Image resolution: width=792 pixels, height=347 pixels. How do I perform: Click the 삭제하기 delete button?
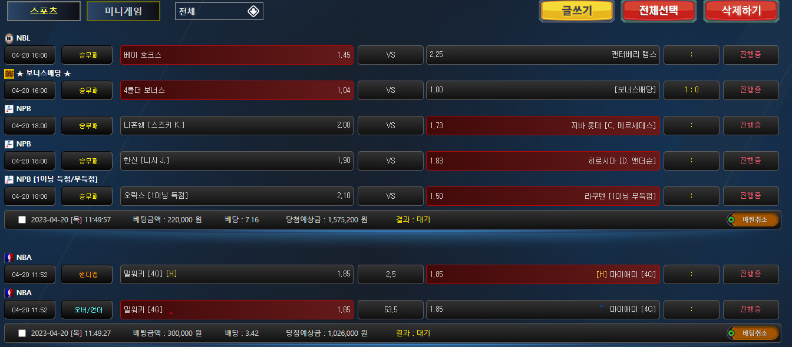click(x=741, y=11)
